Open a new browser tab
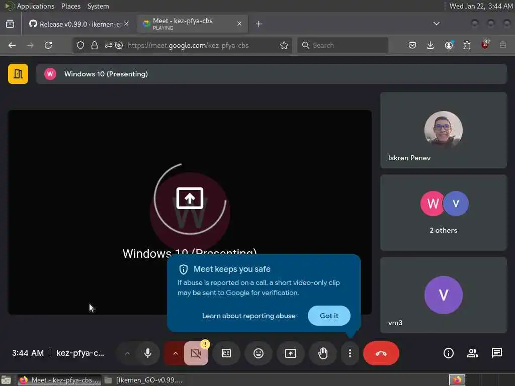 coord(259,24)
